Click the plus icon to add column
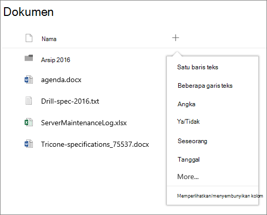The width and height of the screenshot is (267, 215). tap(176, 38)
